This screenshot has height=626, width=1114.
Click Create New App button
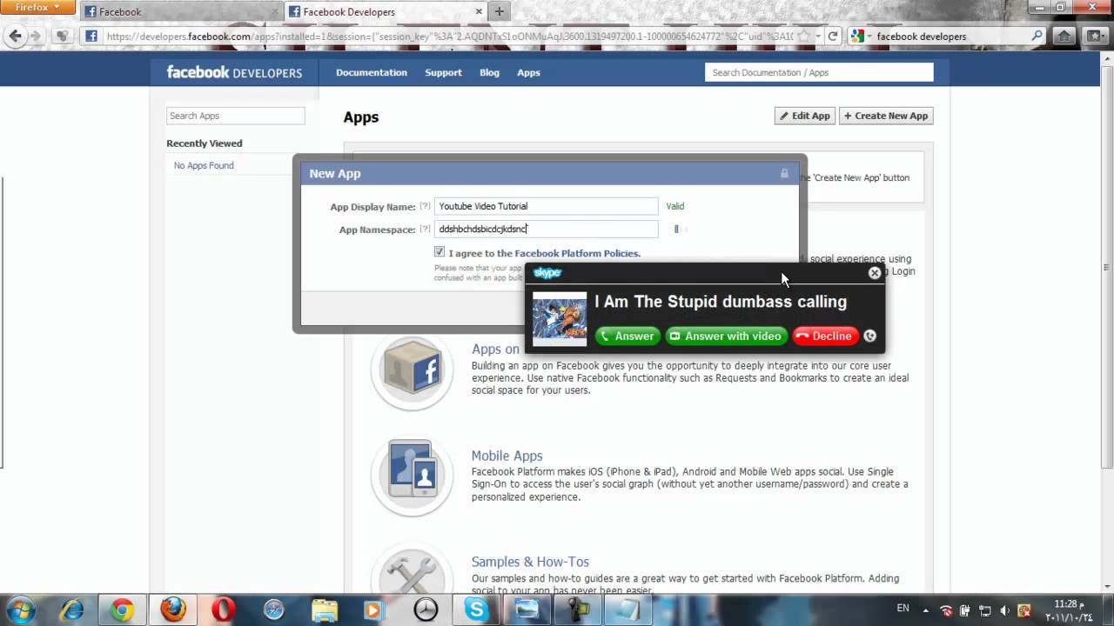click(886, 116)
